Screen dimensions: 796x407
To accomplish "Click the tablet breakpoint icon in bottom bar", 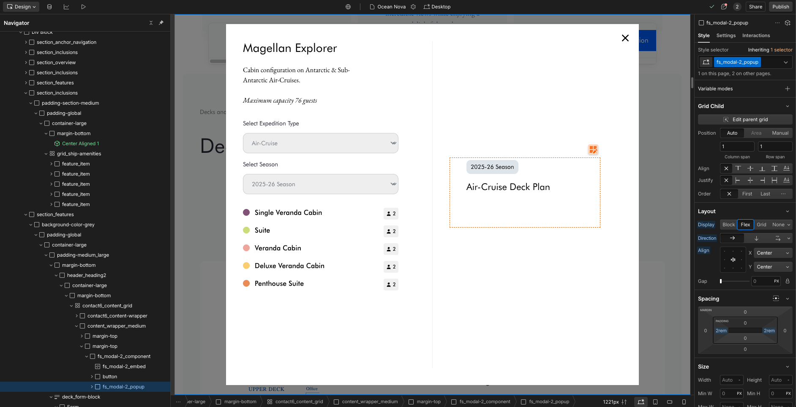I will click(655, 402).
